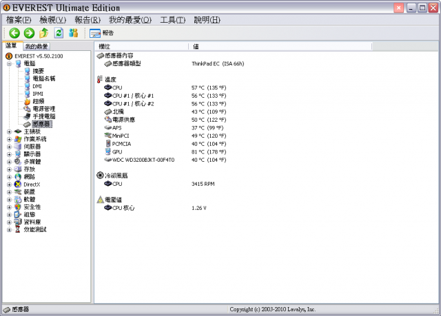The image size is (441, 316).
Task: Click the server icon next to 伺服器
Action: tap(18, 147)
